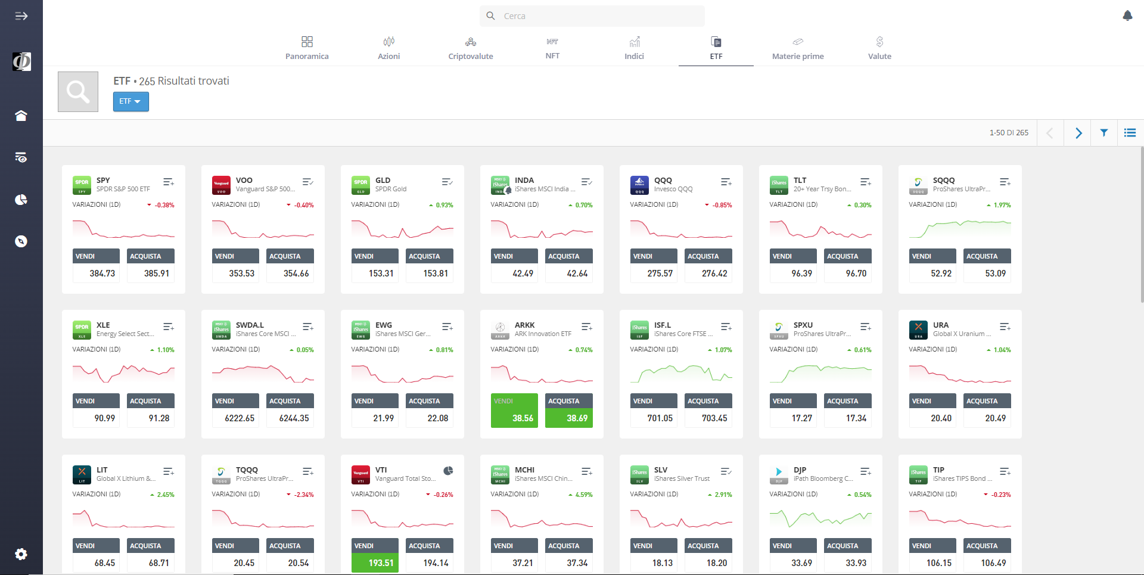The height and width of the screenshot is (575, 1144).
Task: Click the page vertical scrollbar
Action: (1141, 223)
